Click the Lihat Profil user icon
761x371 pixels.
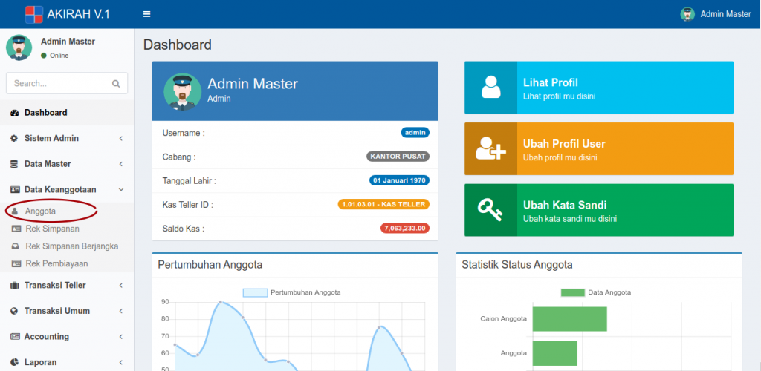pyautogui.click(x=490, y=88)
